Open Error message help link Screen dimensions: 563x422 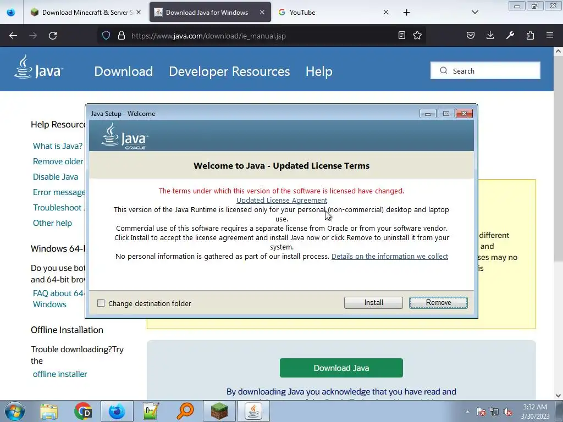[59, 192]
